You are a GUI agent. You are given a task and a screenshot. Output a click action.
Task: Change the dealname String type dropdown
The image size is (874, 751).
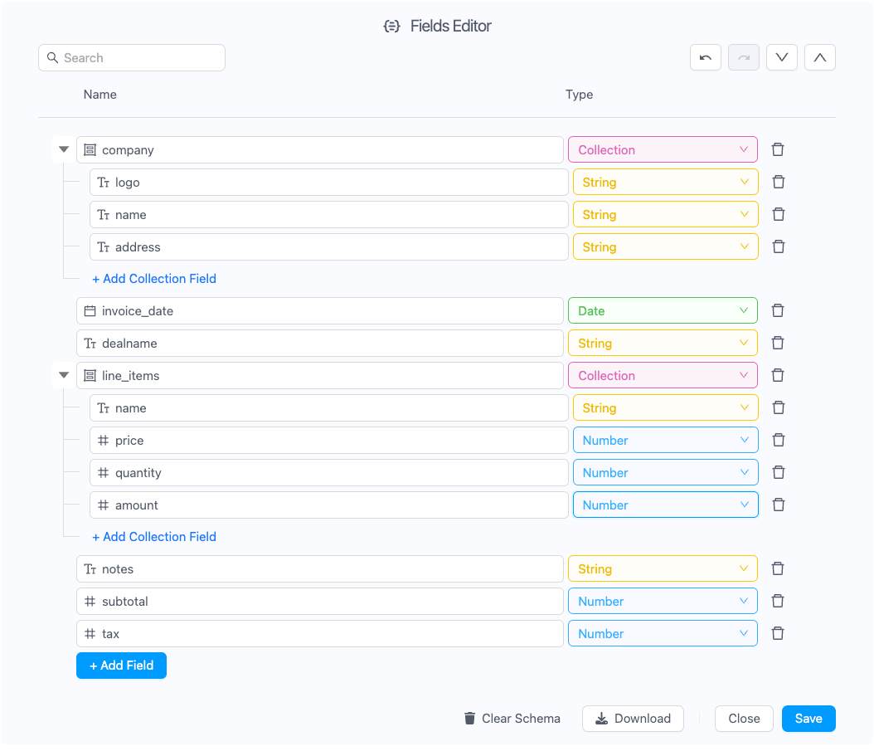[662, 344]
